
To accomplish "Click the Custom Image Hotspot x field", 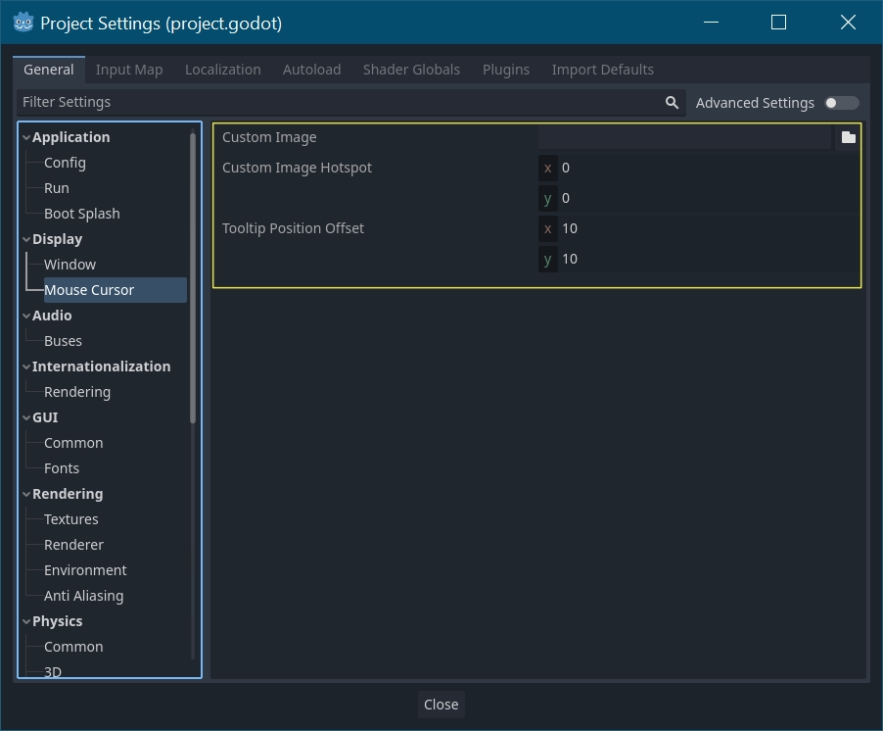I will pos(705,168).
